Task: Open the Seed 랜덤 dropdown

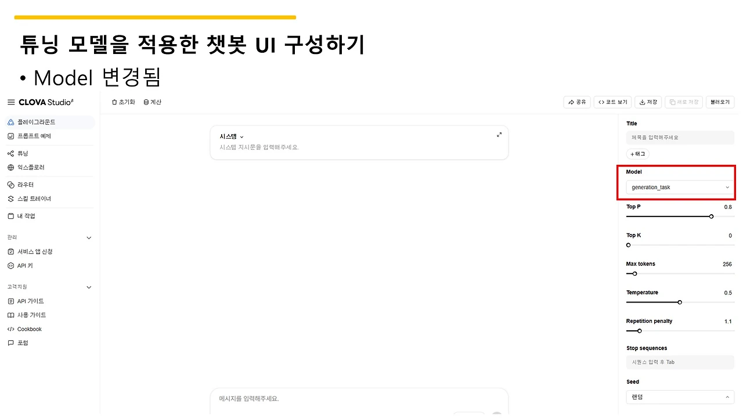Action: [x=679, y=397]
